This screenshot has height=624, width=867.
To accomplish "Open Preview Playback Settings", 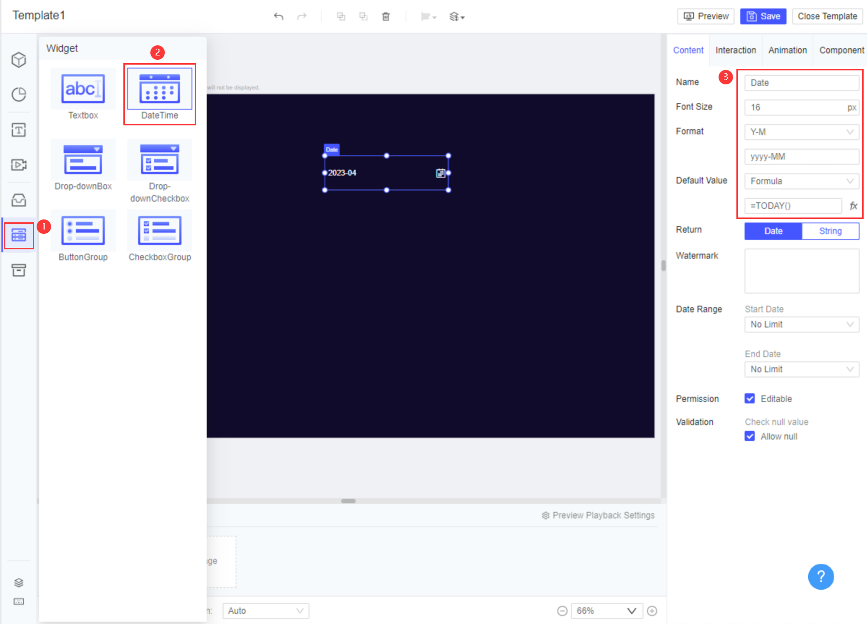I will (599, 515).
